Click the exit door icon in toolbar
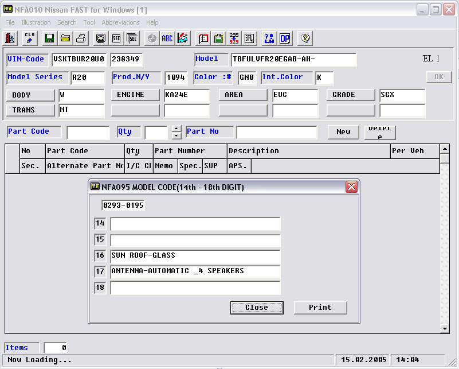 pyautogui.click(x=10, y=38)
